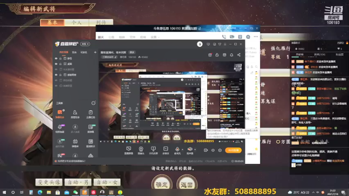This screenshot has width=349, height=196.
Task: Click the shirt skin icon in the companion title bar
Action: tap(220, 44)
